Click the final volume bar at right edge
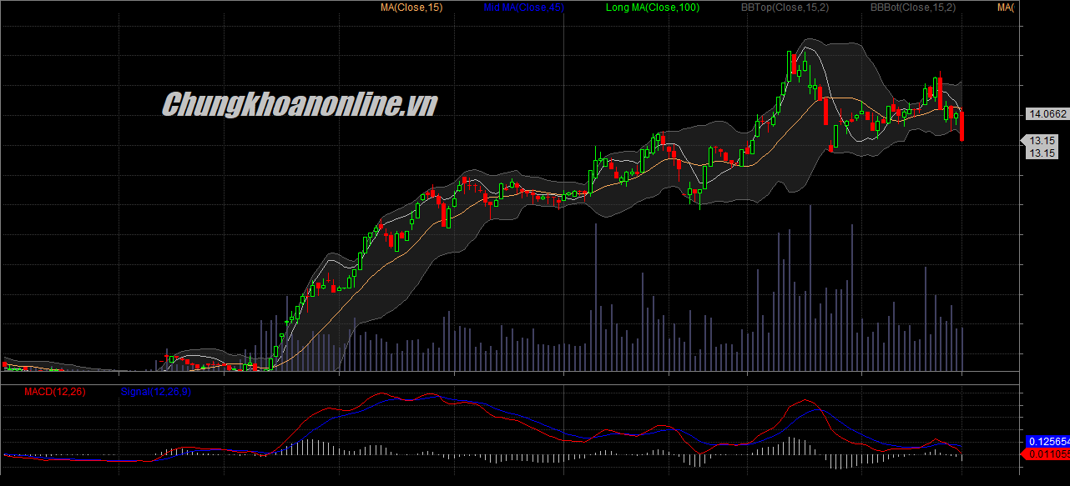 pyautogui.click(x=962, y=349)
